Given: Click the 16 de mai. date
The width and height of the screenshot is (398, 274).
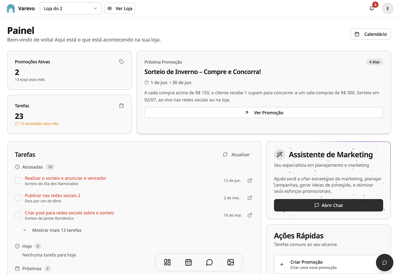Looking at the screenshot, I should point(233,215).
